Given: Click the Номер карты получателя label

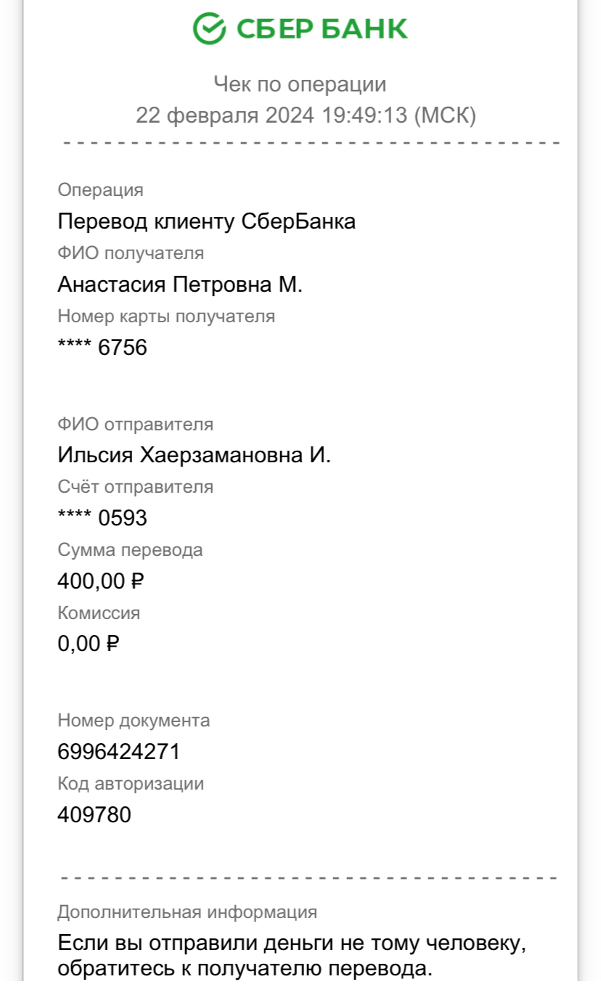Looking at the screenshot, I should click(166, 316).
